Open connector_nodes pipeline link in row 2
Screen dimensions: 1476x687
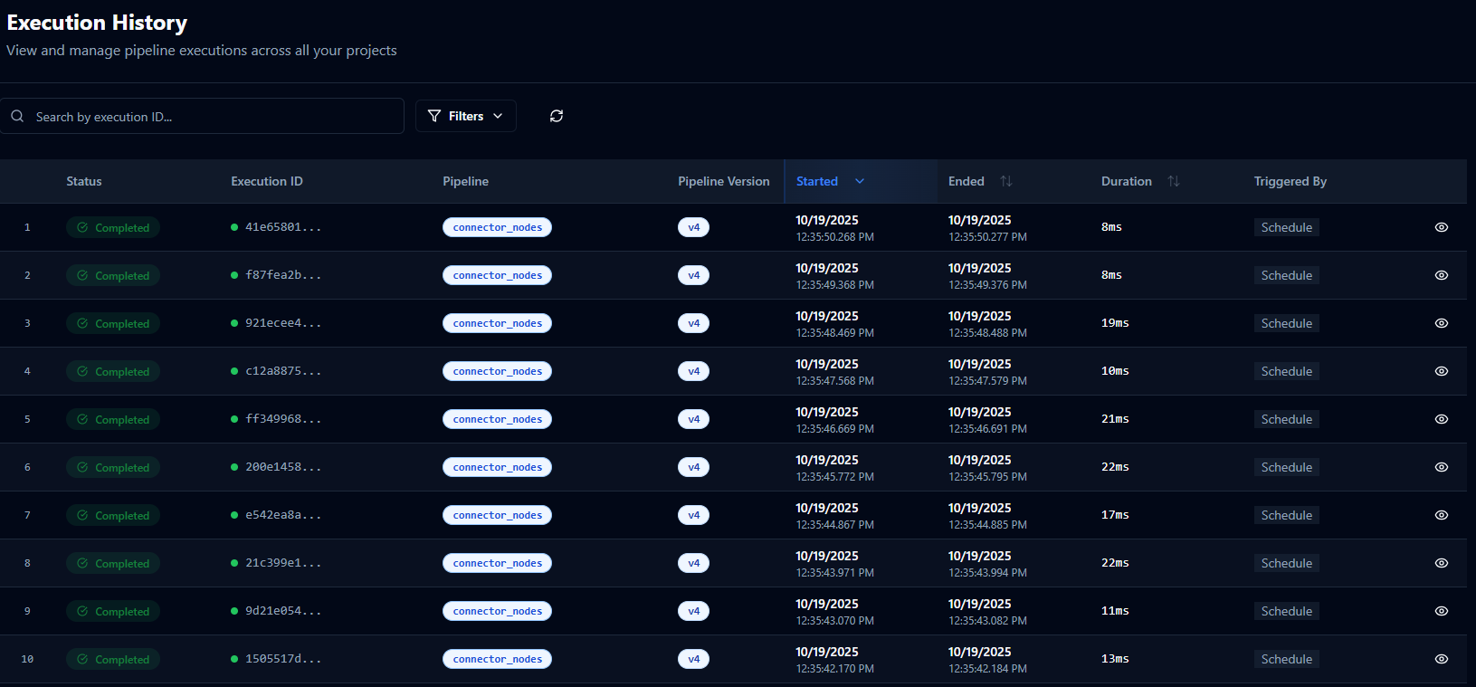[497, 275]
